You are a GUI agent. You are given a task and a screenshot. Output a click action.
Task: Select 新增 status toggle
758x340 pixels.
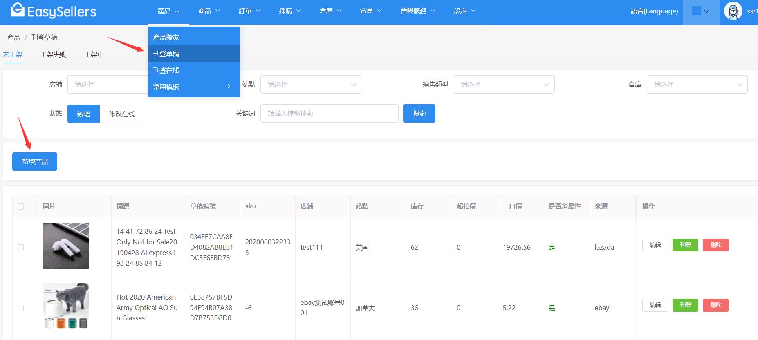click(x=83, y=114)
